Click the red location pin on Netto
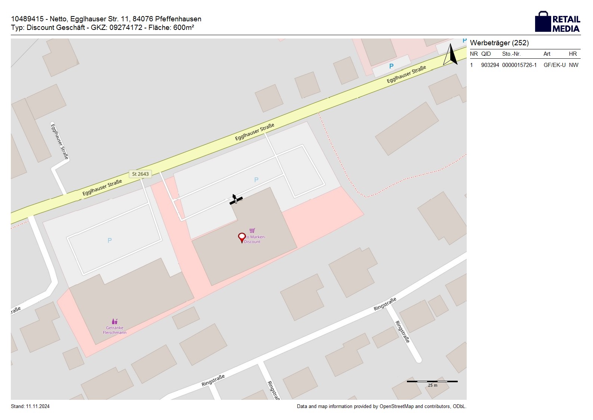 (242, 237)
